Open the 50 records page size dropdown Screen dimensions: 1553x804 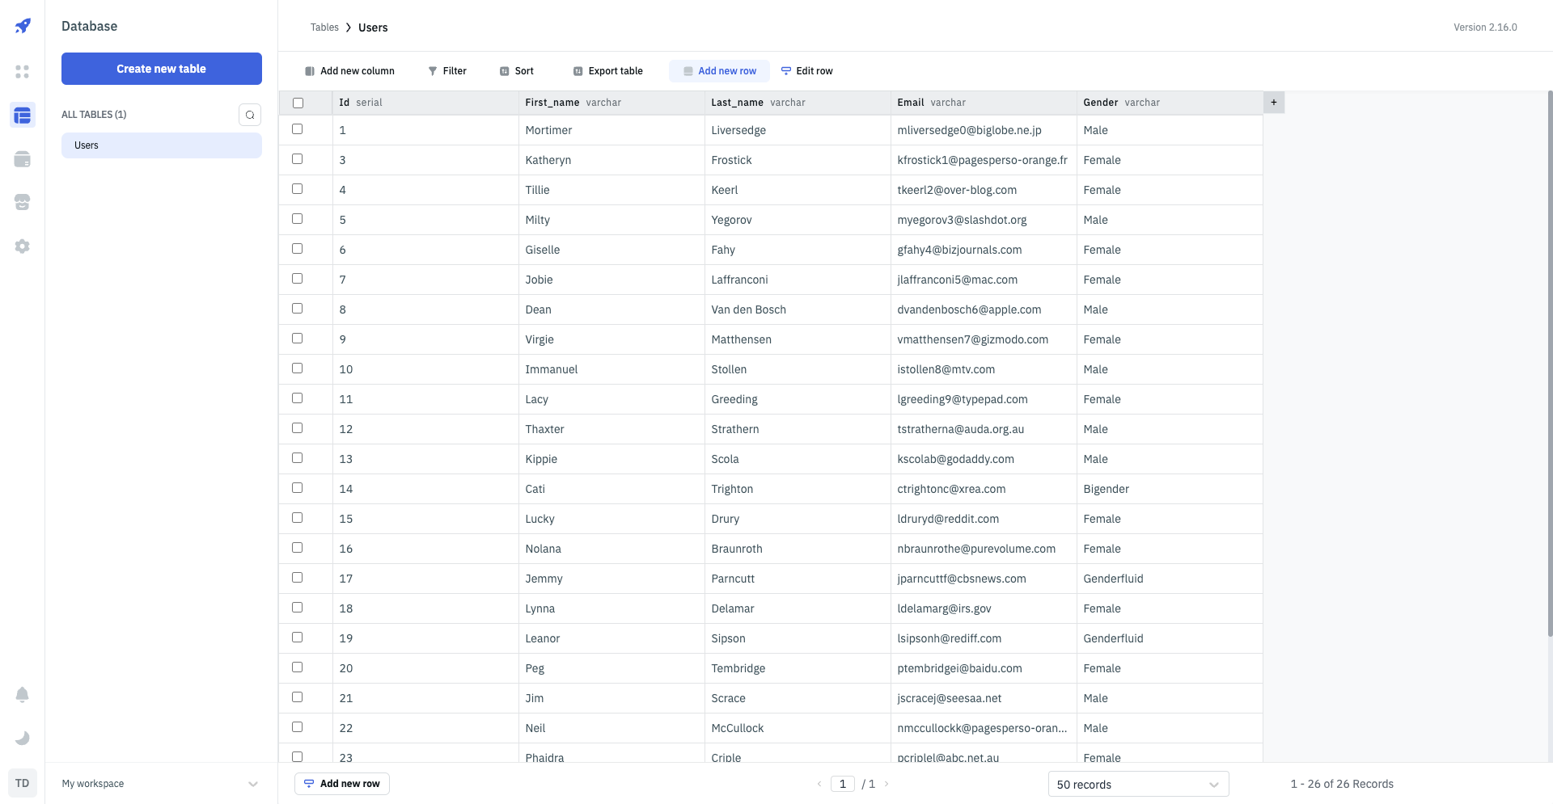[x=1138, y=785]
